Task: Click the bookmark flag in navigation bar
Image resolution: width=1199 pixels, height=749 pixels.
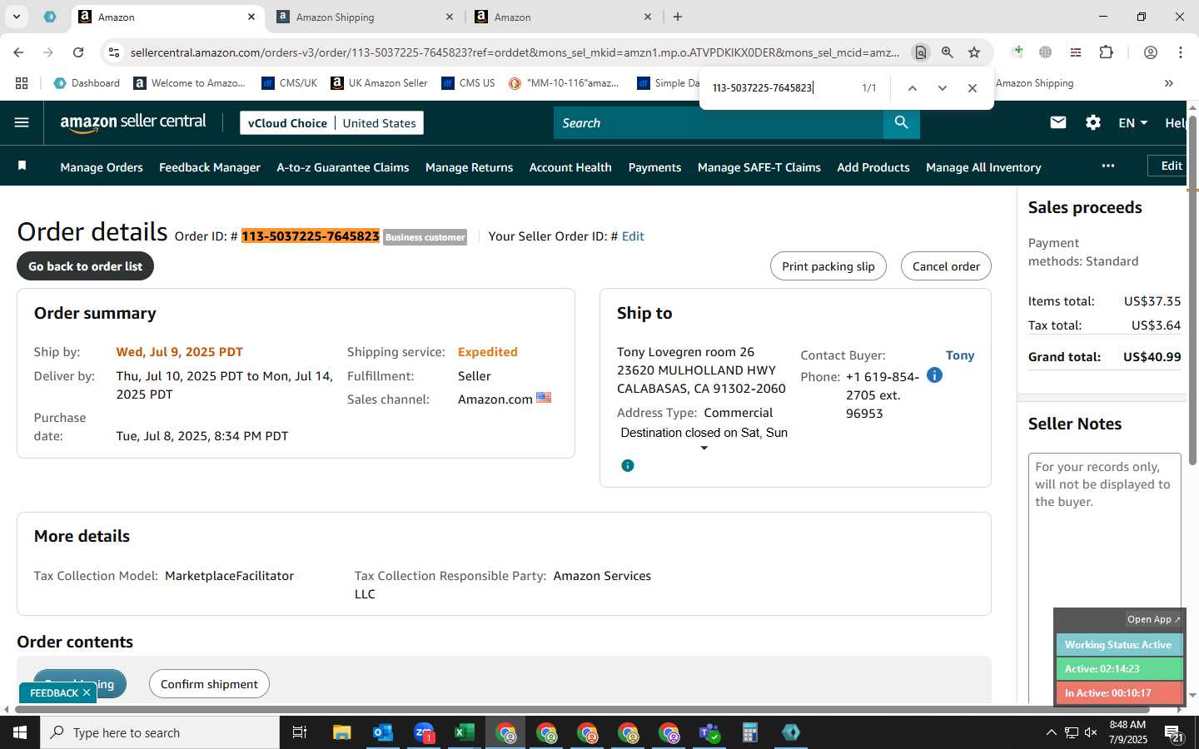Action: 22,166
